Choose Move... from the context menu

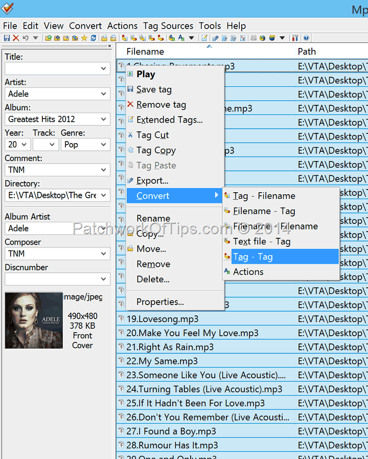pos(175,249)
